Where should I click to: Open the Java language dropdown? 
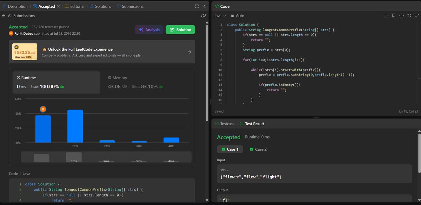click(220, 16)
